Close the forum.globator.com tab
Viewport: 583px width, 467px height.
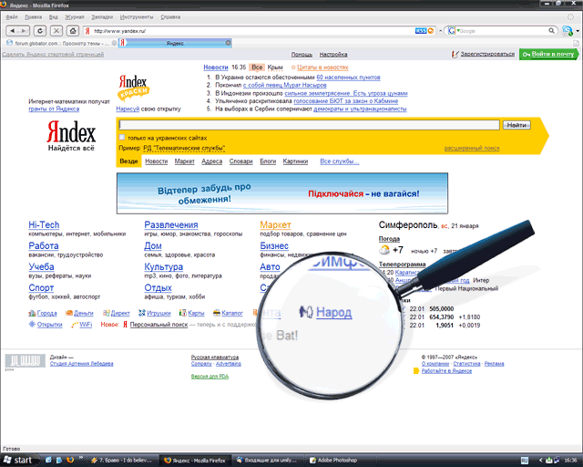114,43
